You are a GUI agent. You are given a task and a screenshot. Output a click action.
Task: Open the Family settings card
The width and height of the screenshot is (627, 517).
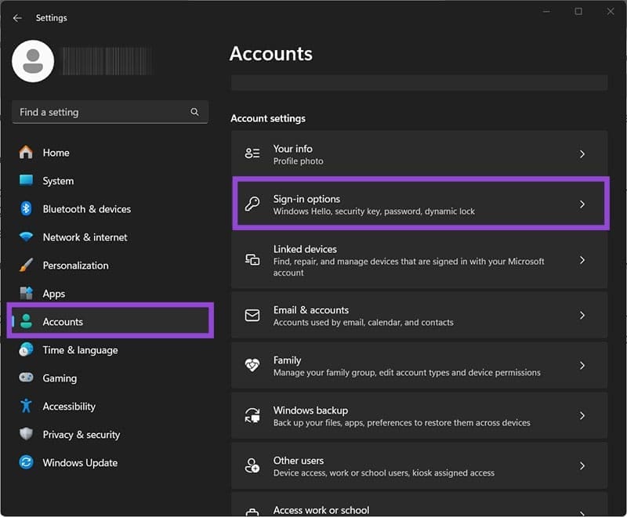click(419, 366)
